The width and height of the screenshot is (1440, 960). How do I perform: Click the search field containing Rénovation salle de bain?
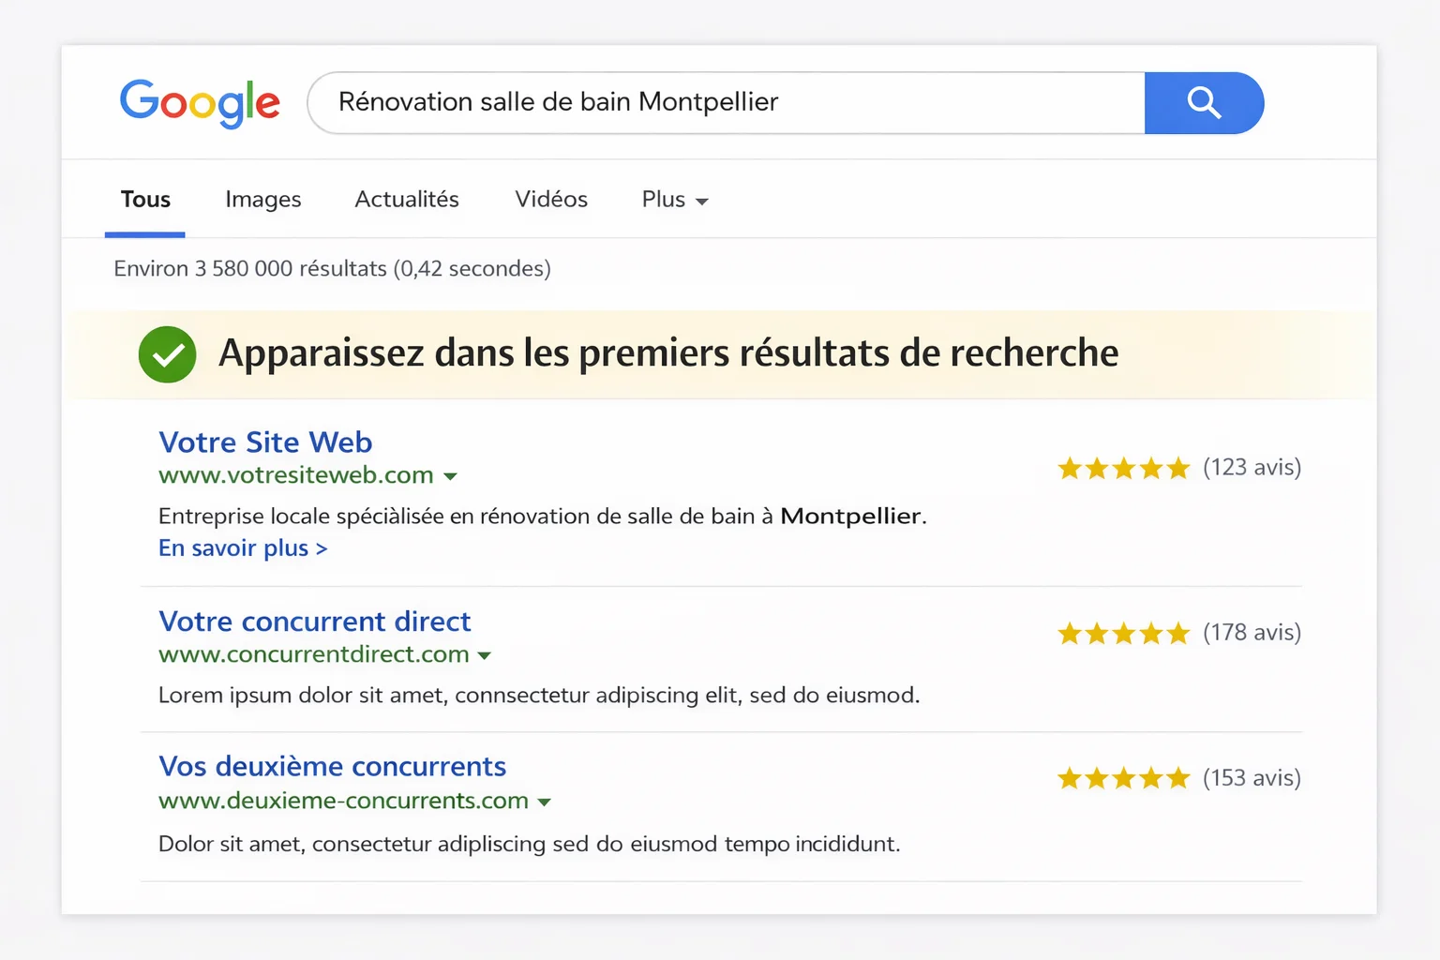coord(726,102)
